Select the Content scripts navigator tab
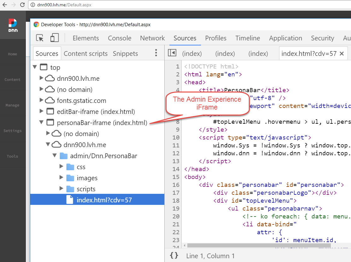The image size is (351, 262). pos(85,54)
